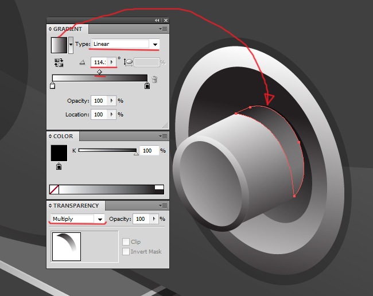This screenshot has height=296, width=373.
Task: Click the K percentage value field
Action: point(149,150)
